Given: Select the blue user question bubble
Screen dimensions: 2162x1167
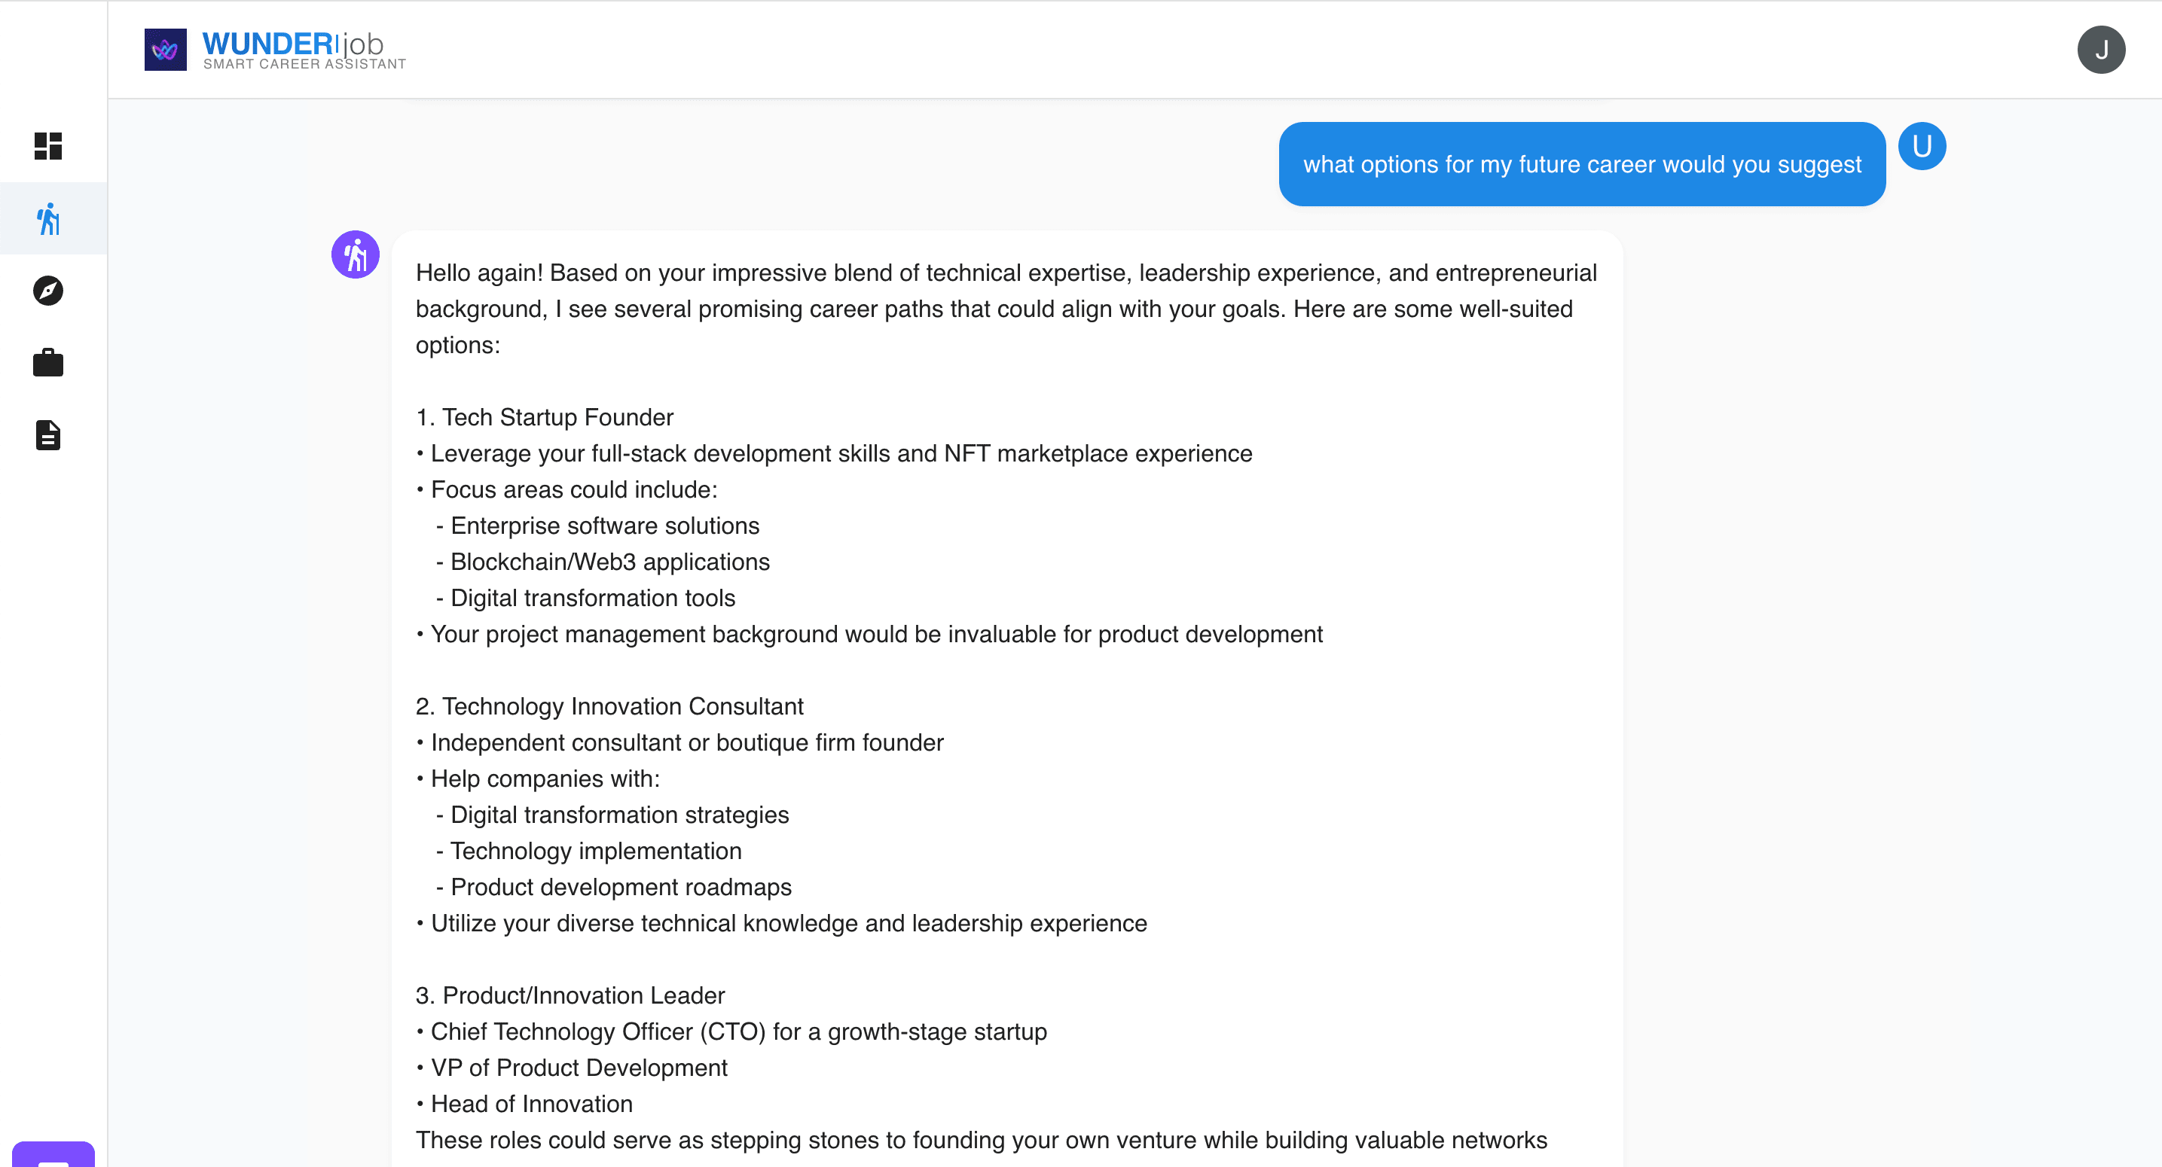Looking at the screenshot, I should click(1582, 163).
